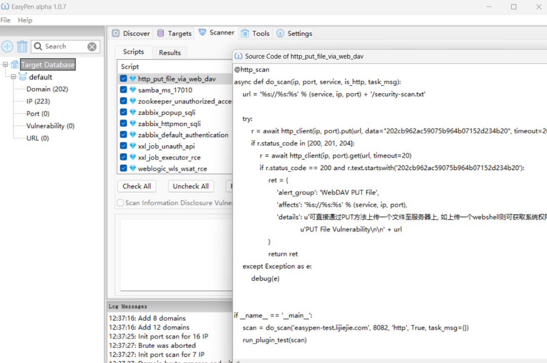
Task: Click the add target plus icon
Action: click(x=7, y=47)
